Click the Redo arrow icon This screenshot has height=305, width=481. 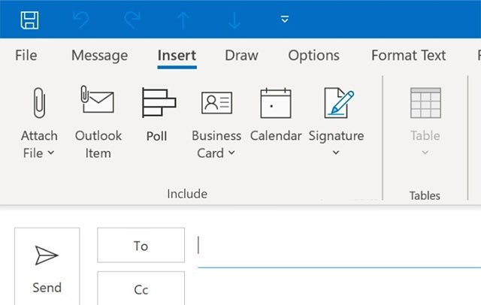(x=131, y=20)
